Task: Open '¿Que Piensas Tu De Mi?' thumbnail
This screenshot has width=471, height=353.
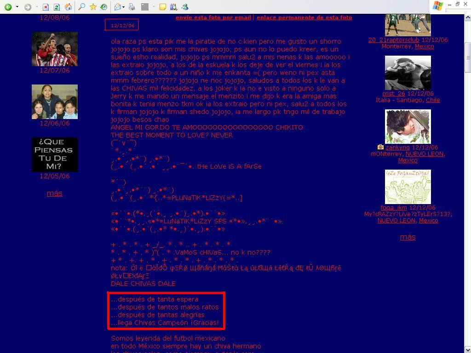Action: tap(55, 154)
